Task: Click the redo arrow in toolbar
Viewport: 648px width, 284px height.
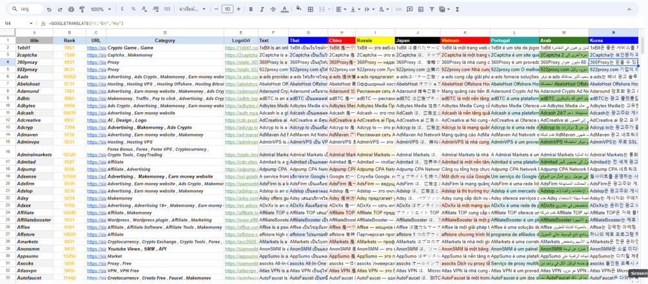Action: coord(61,9)
